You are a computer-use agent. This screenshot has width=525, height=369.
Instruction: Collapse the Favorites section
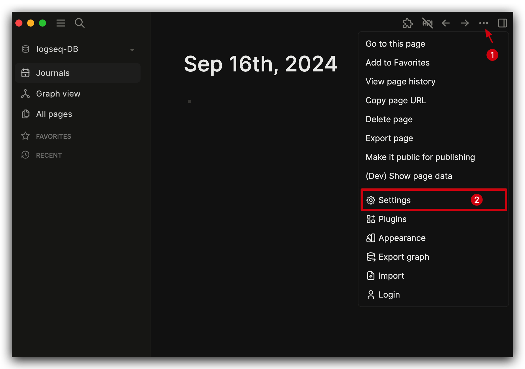click(53, 136)
